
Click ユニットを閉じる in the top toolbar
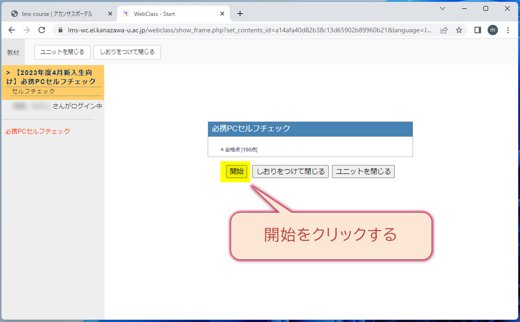click(x=62, y=52)
